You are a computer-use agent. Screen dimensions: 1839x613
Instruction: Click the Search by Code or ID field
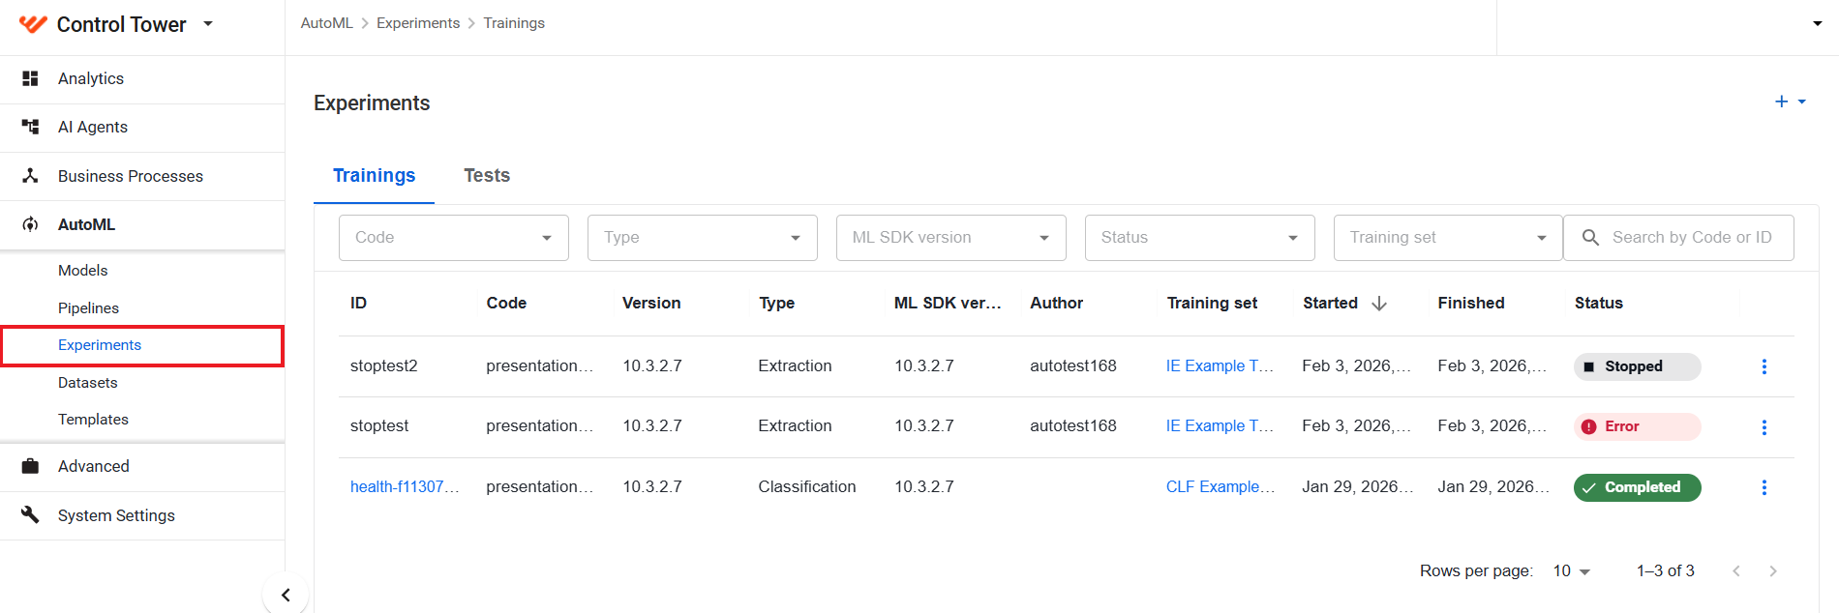pyautogui.click(x=1678, y=238)
